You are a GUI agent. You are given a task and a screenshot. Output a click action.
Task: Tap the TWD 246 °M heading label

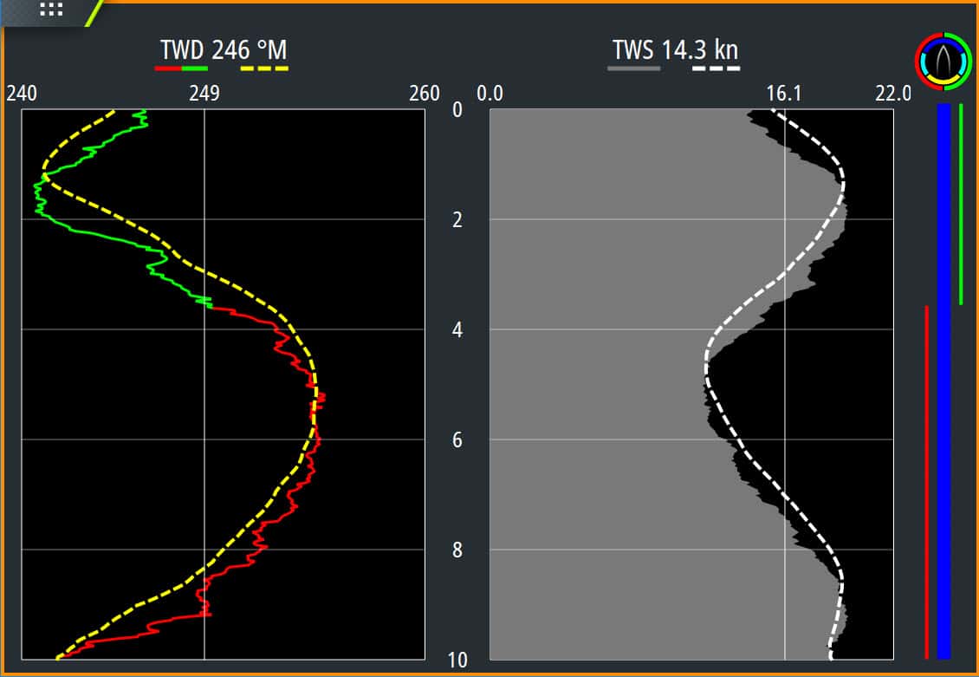224,49
